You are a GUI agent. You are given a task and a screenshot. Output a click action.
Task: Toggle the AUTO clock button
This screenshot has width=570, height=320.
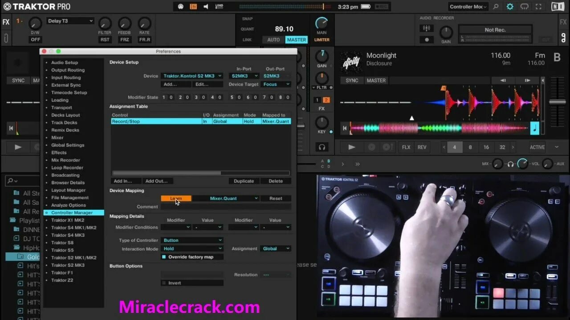[273, 40]
